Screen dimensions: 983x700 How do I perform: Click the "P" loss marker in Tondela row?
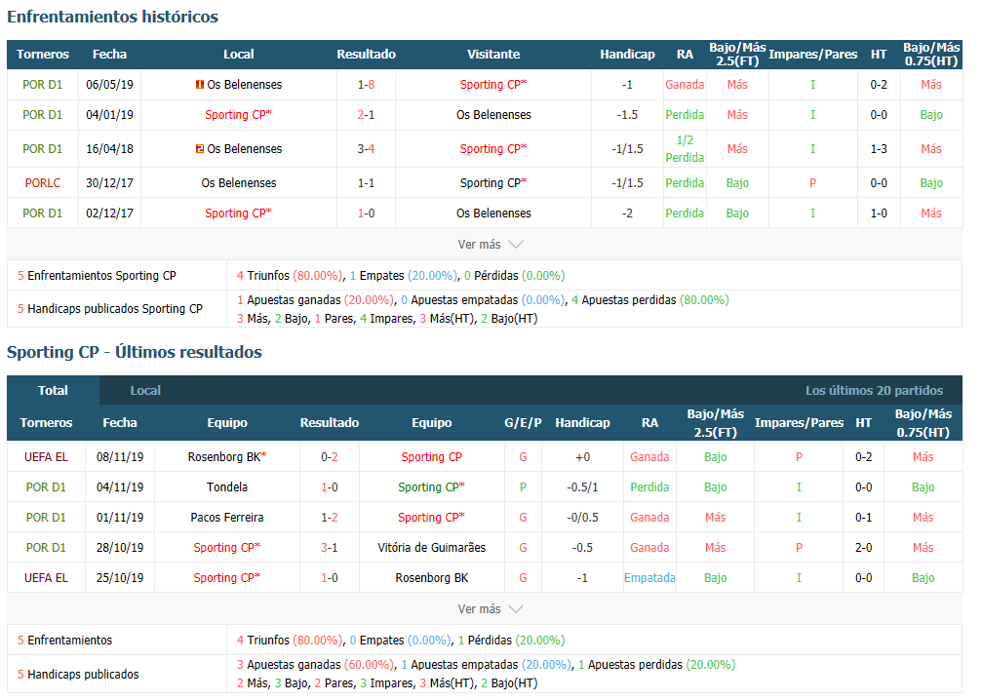pos(523,486)
